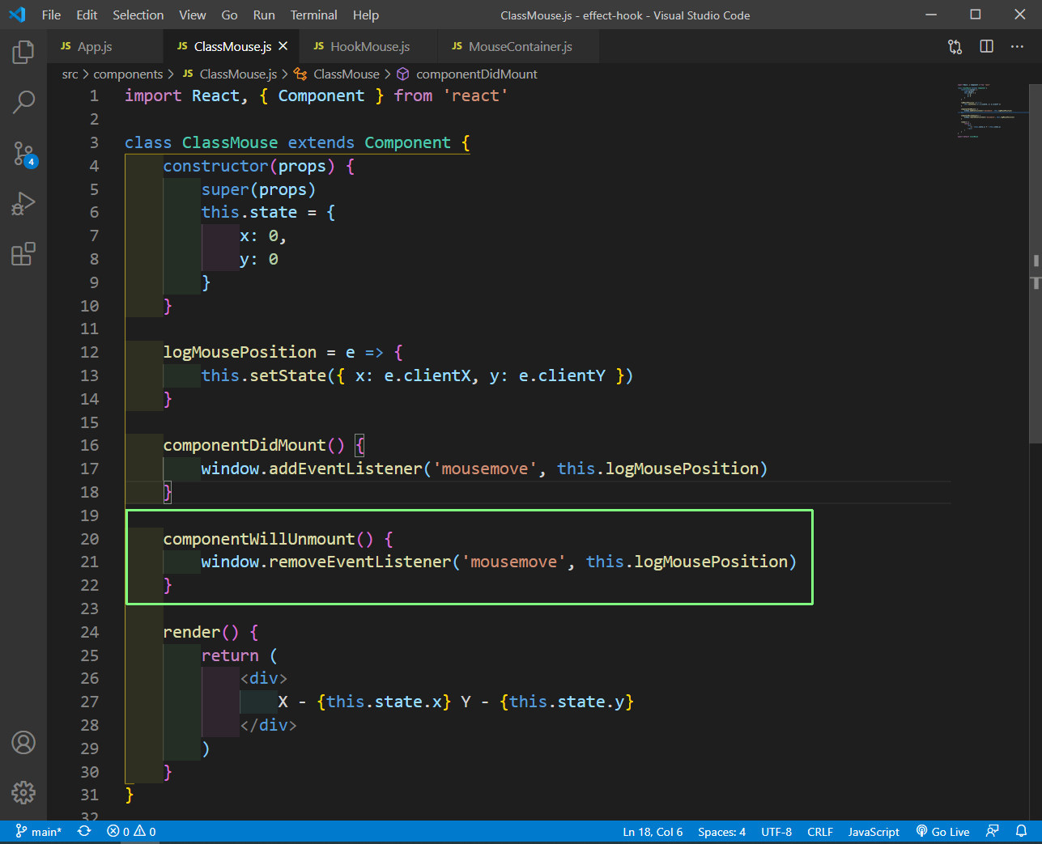Image resolution: width=1042 pixels, height=844 pixels.
Task: Switch to the HookMouse.js tab
Action: [x=368, y=46]
